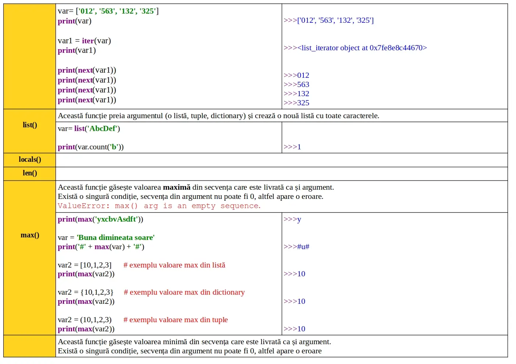
Task: Click the sentence mentioning valoarea minimă
Action: (194, 342)
